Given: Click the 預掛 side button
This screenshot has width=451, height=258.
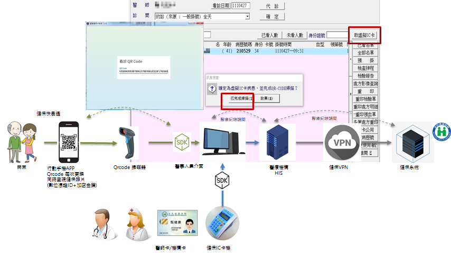Looking at the screenshot, I should (x=365, y=61).
